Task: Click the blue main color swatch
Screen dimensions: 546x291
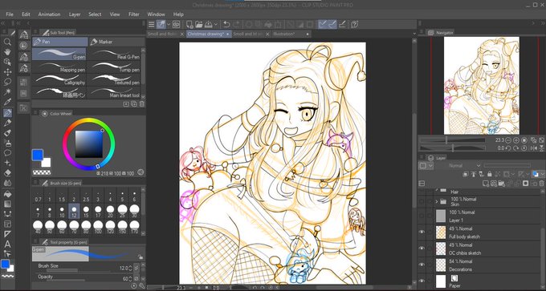Action: click(37, 155)
